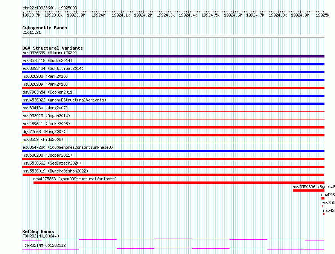Image resolution: width=335 pixels, height=254 pixels.
Task: Click nsv588238 (Cooper2011) variant label
Action: pyautogui.click(x=47, y=155)
